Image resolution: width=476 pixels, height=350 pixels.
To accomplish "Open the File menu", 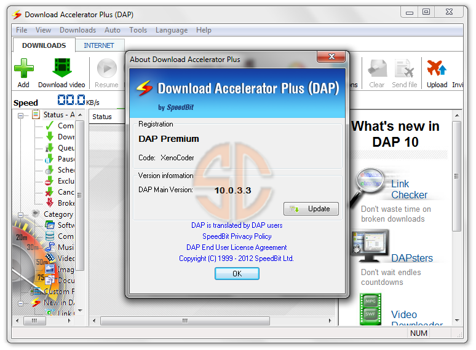I will [22, 30].
